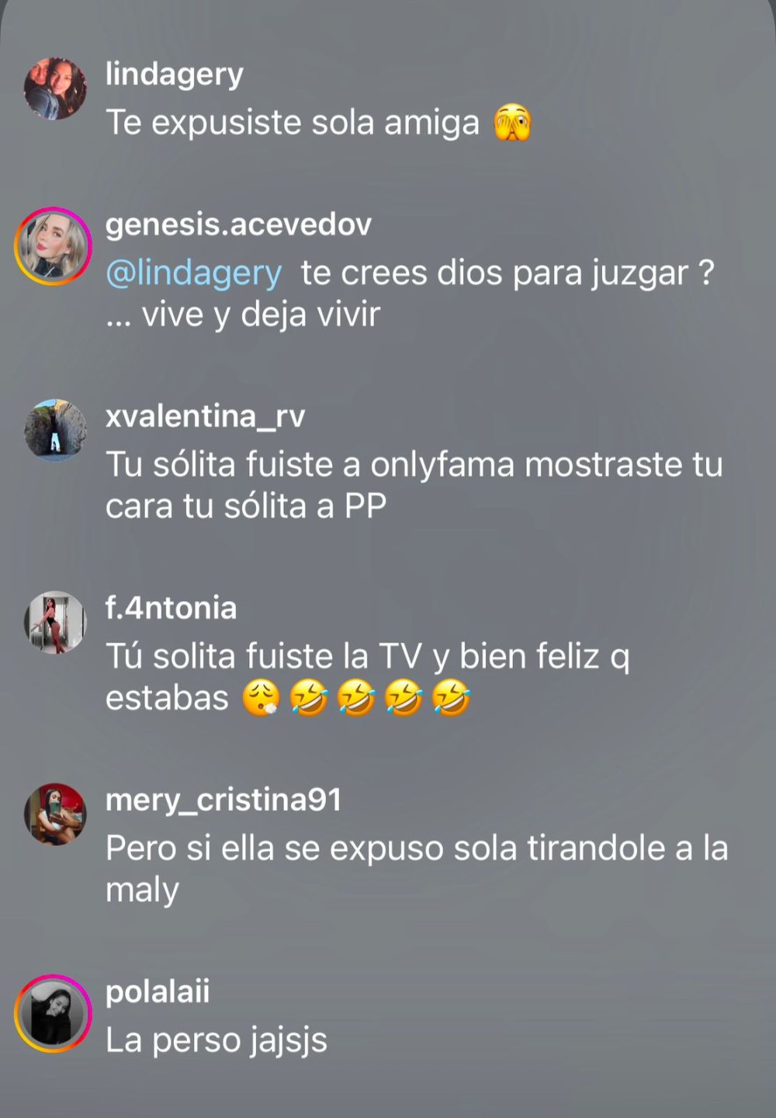
Task: Tap the polalaii username
Action: pos(158,992)
